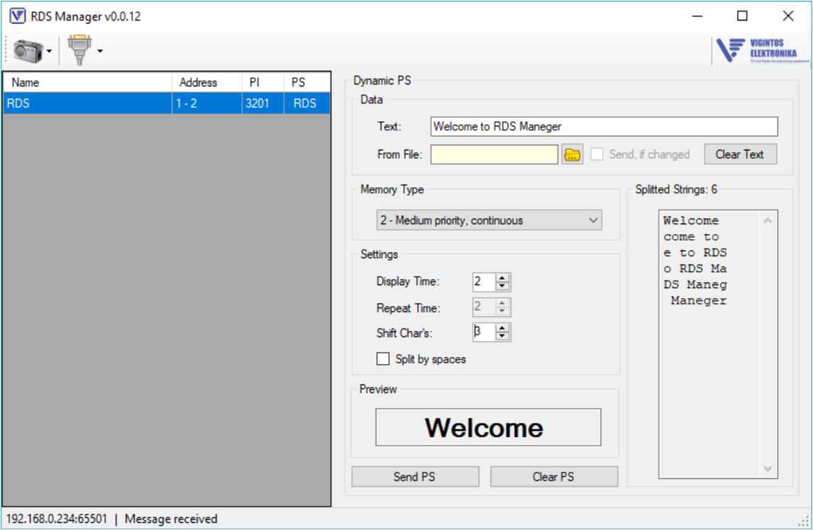Minimize the RDS Manager window

coord(697,16)
